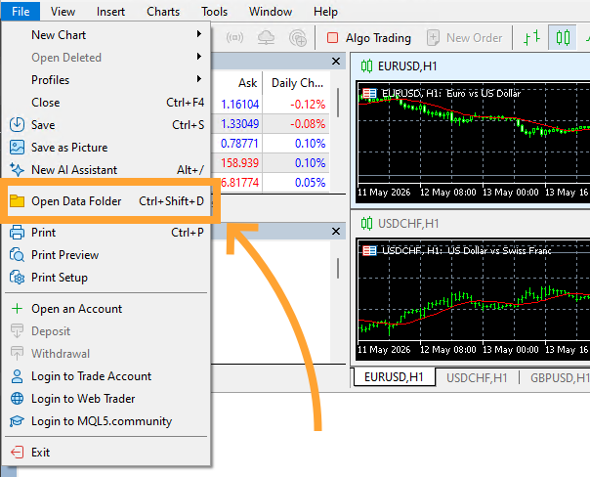Click the signal broadcast icon in the toolbar

[x=234, y=38]
